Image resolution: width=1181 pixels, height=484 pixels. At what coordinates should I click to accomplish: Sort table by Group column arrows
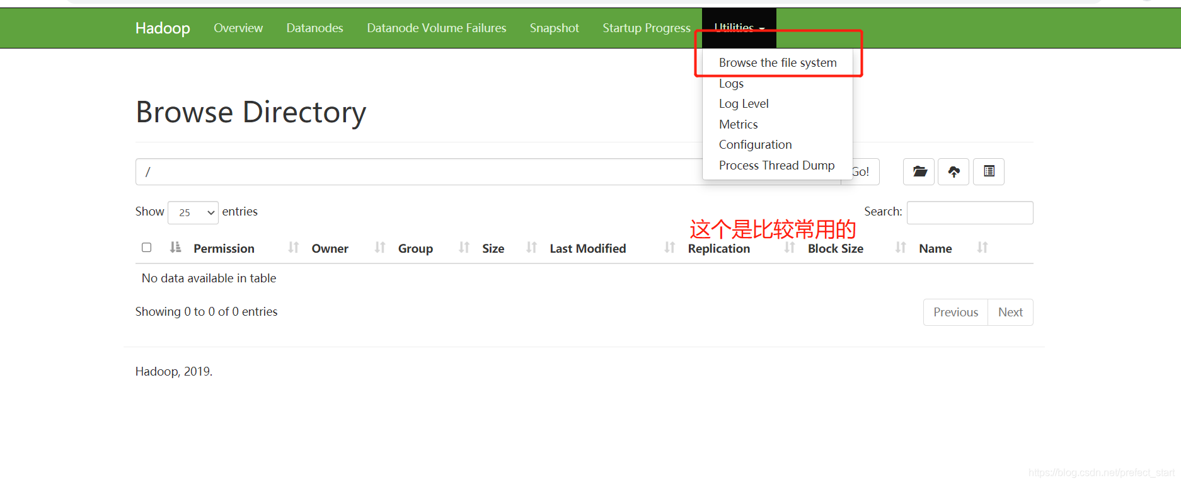click(x=464, y=248)
